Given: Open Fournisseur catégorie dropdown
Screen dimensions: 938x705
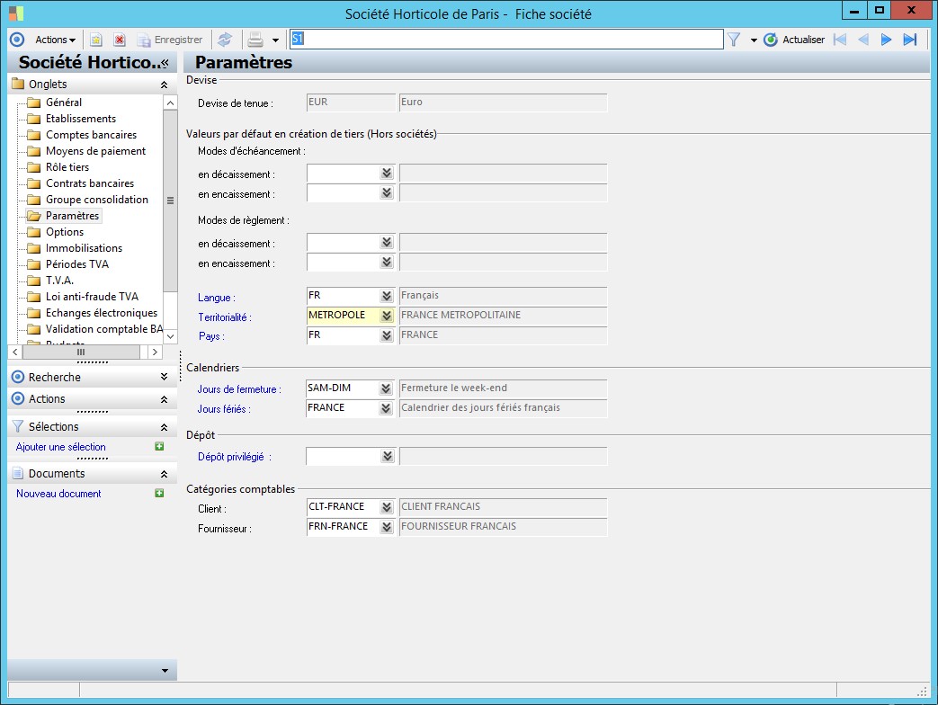Looking at the screenshot, I should tap(387, 527).
